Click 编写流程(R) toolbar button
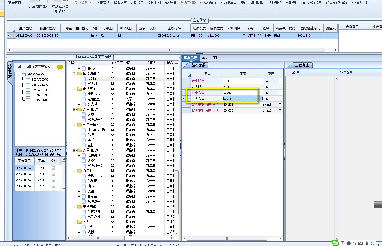 38,6
